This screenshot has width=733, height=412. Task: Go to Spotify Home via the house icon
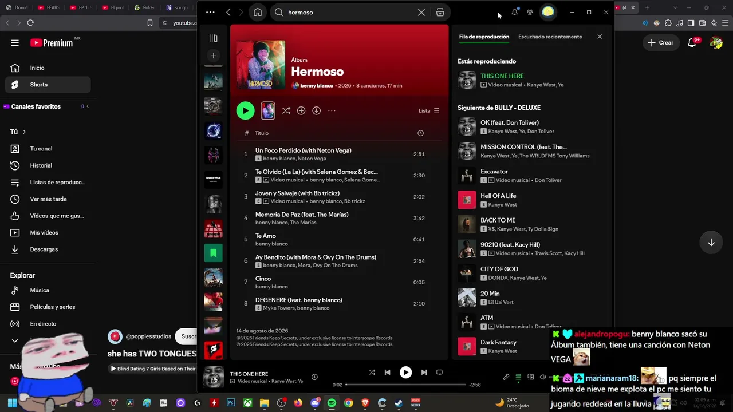(x=258, y=12)
